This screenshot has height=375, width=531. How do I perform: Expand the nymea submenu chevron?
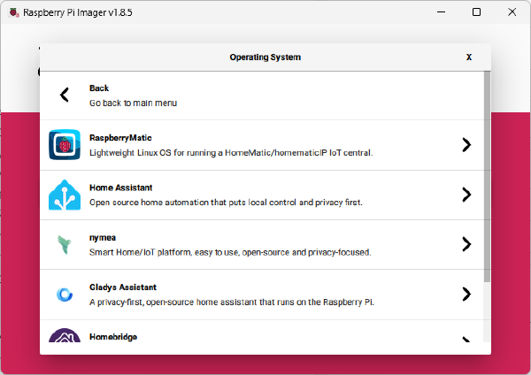466,245
